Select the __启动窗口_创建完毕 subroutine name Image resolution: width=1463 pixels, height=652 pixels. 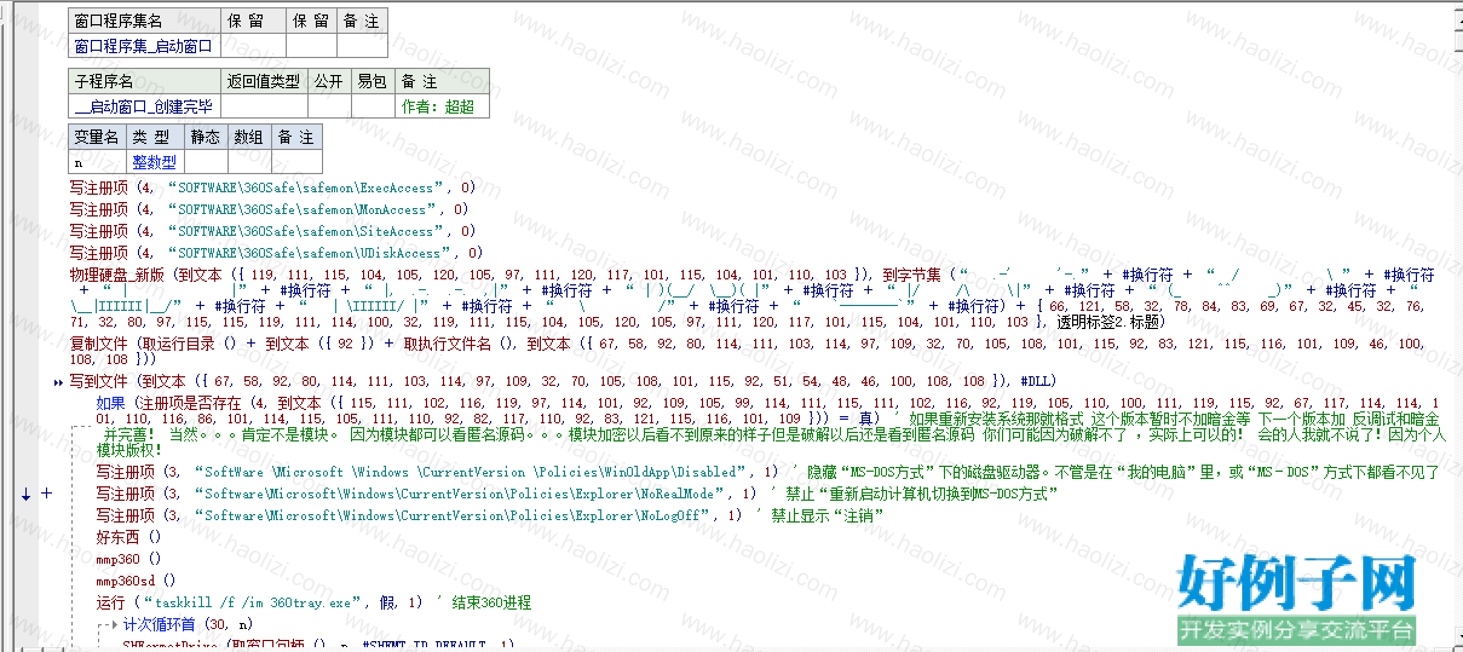click(144, 106)
